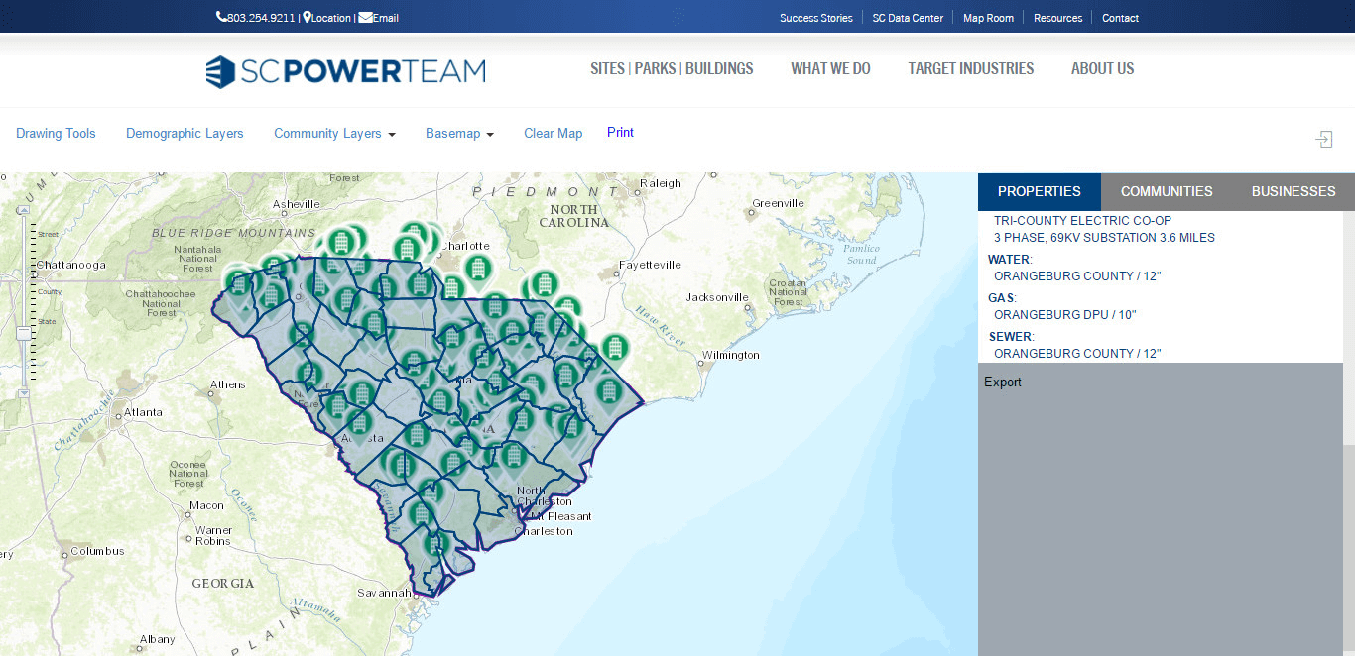This screenshot has height=656, width=1355.
Task: Open Drawing Tools
Action: (56, 134)
